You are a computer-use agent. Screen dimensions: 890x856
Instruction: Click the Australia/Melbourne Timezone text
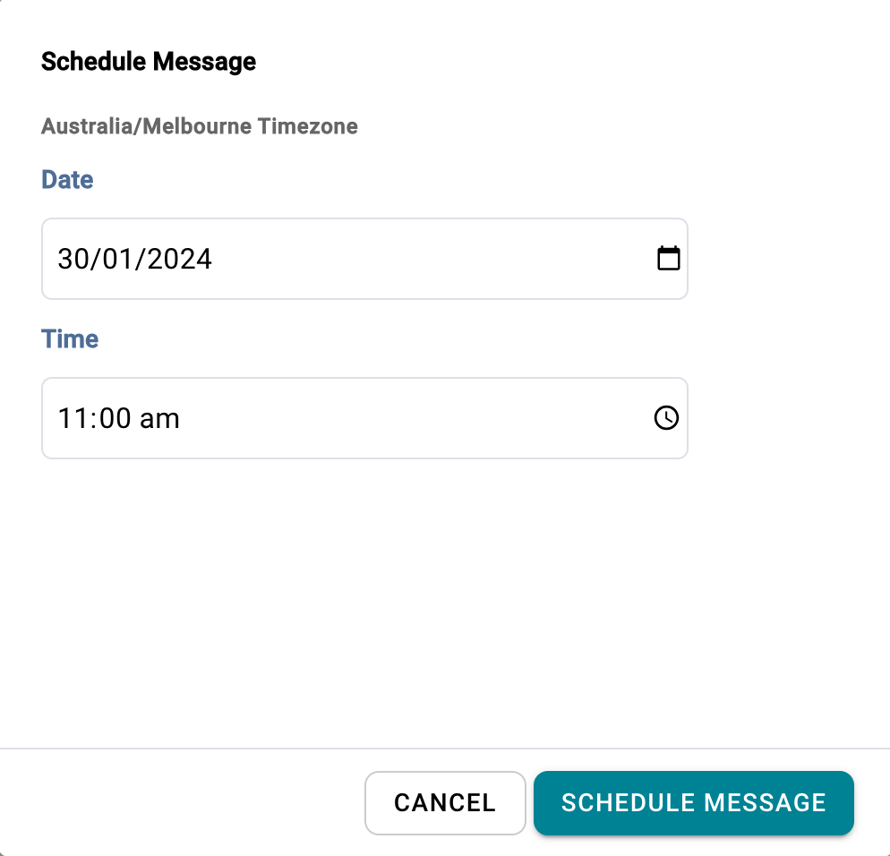coord(200,126)
